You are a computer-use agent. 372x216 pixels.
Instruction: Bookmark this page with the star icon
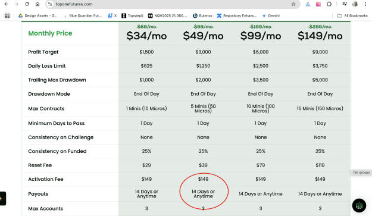pos(293,4)
